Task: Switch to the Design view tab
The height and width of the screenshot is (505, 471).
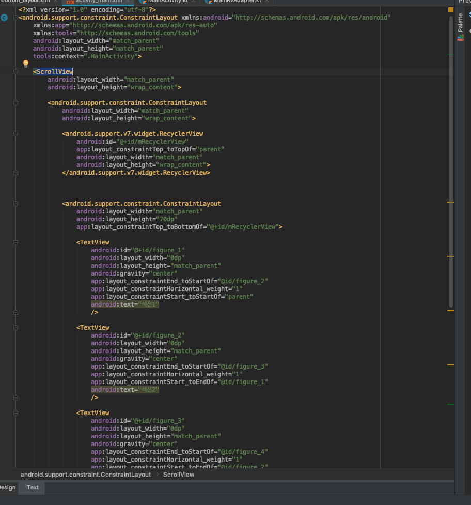Action: coord(7,487)
